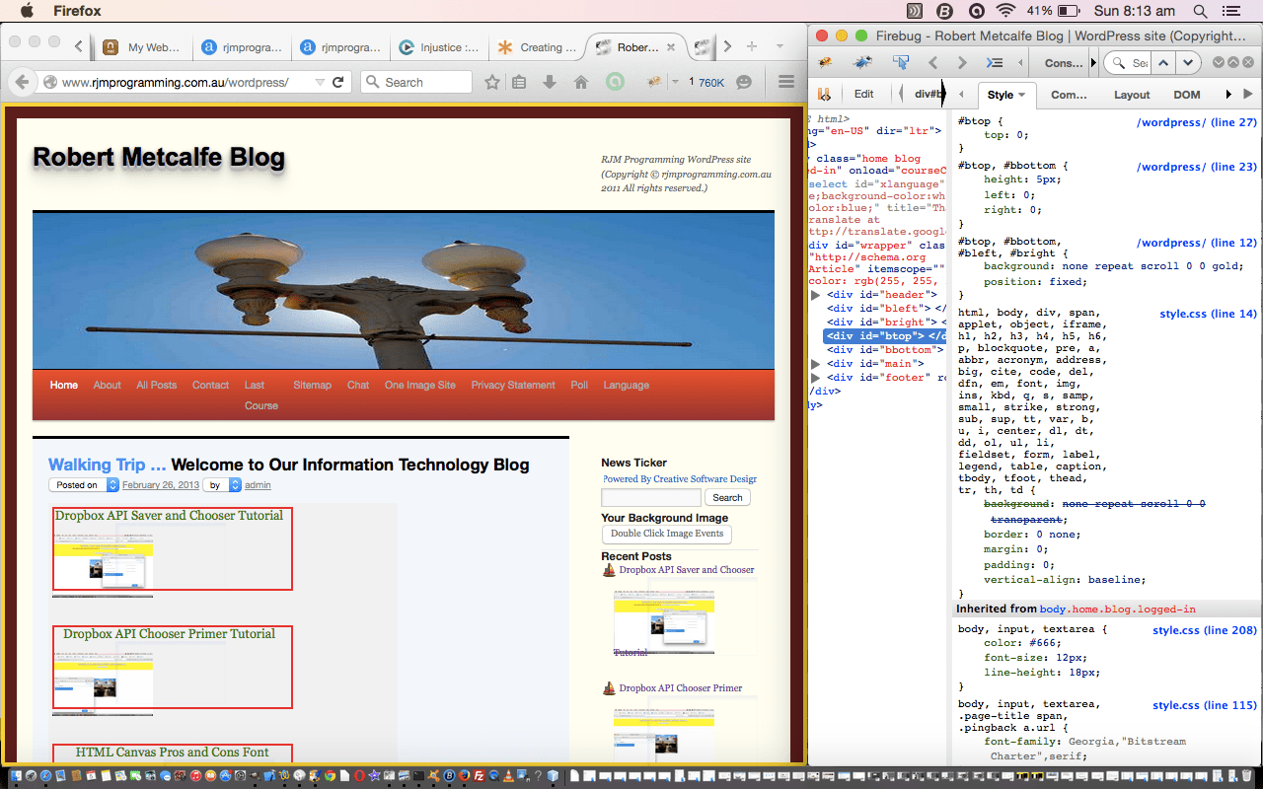This screenshot has width=1263, height=789.
Task: Open the chat smiley icon in Firefox toolbar
Action: tap(744, 82)
